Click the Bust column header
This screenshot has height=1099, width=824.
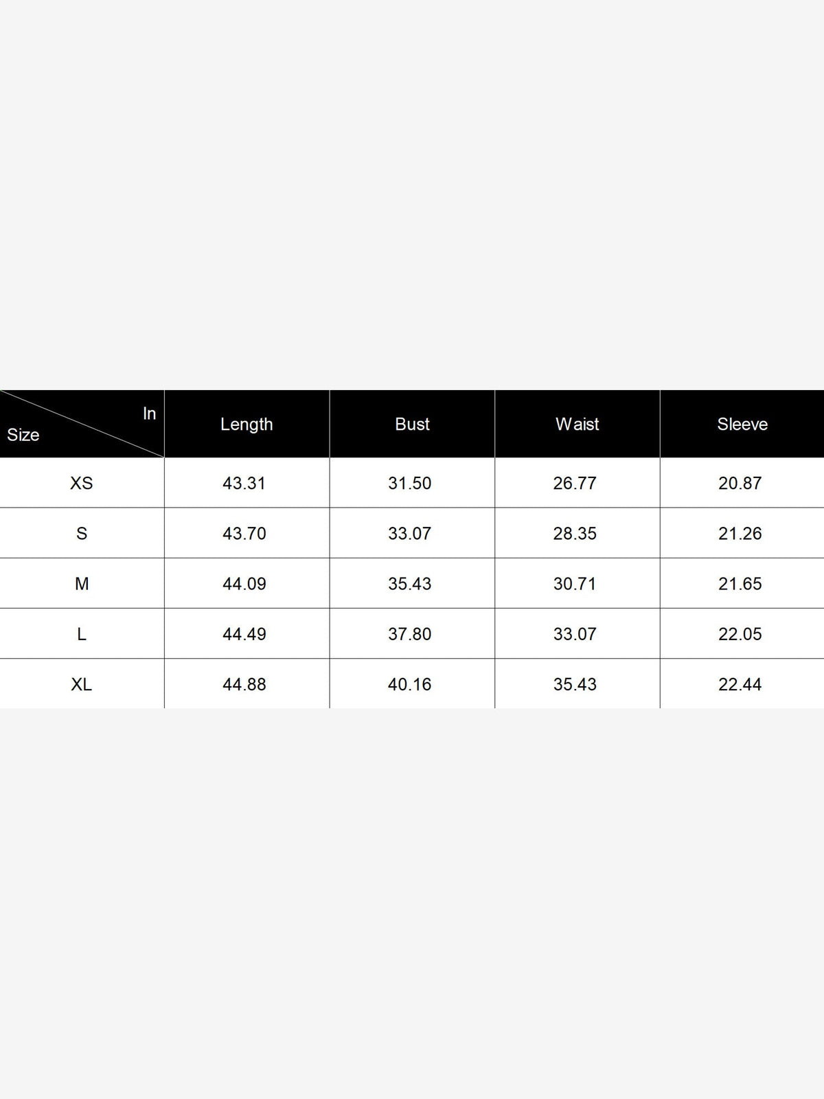412,424
